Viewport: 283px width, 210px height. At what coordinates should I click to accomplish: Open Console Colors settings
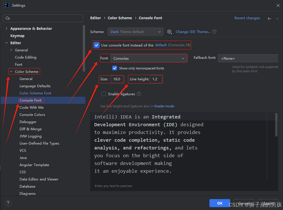32,115
